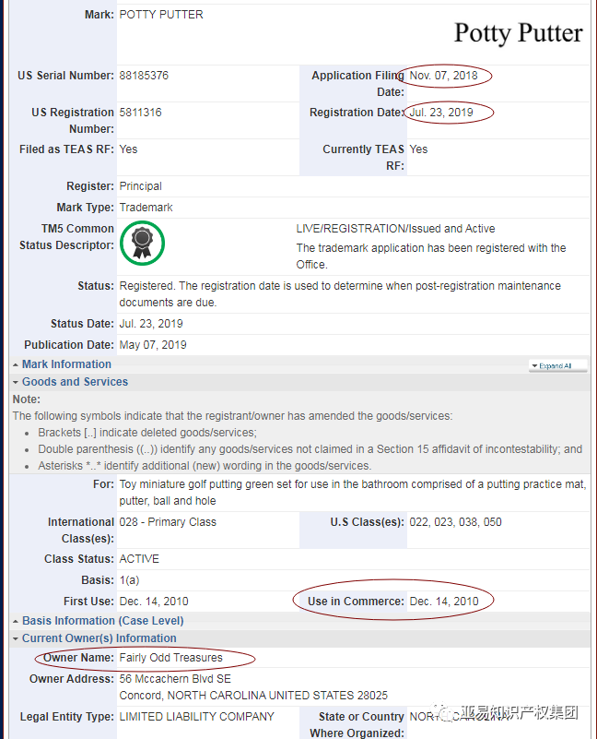The image size is (597, 739).
Task: Click Basis value 1(a)
Action: (130, 580)
